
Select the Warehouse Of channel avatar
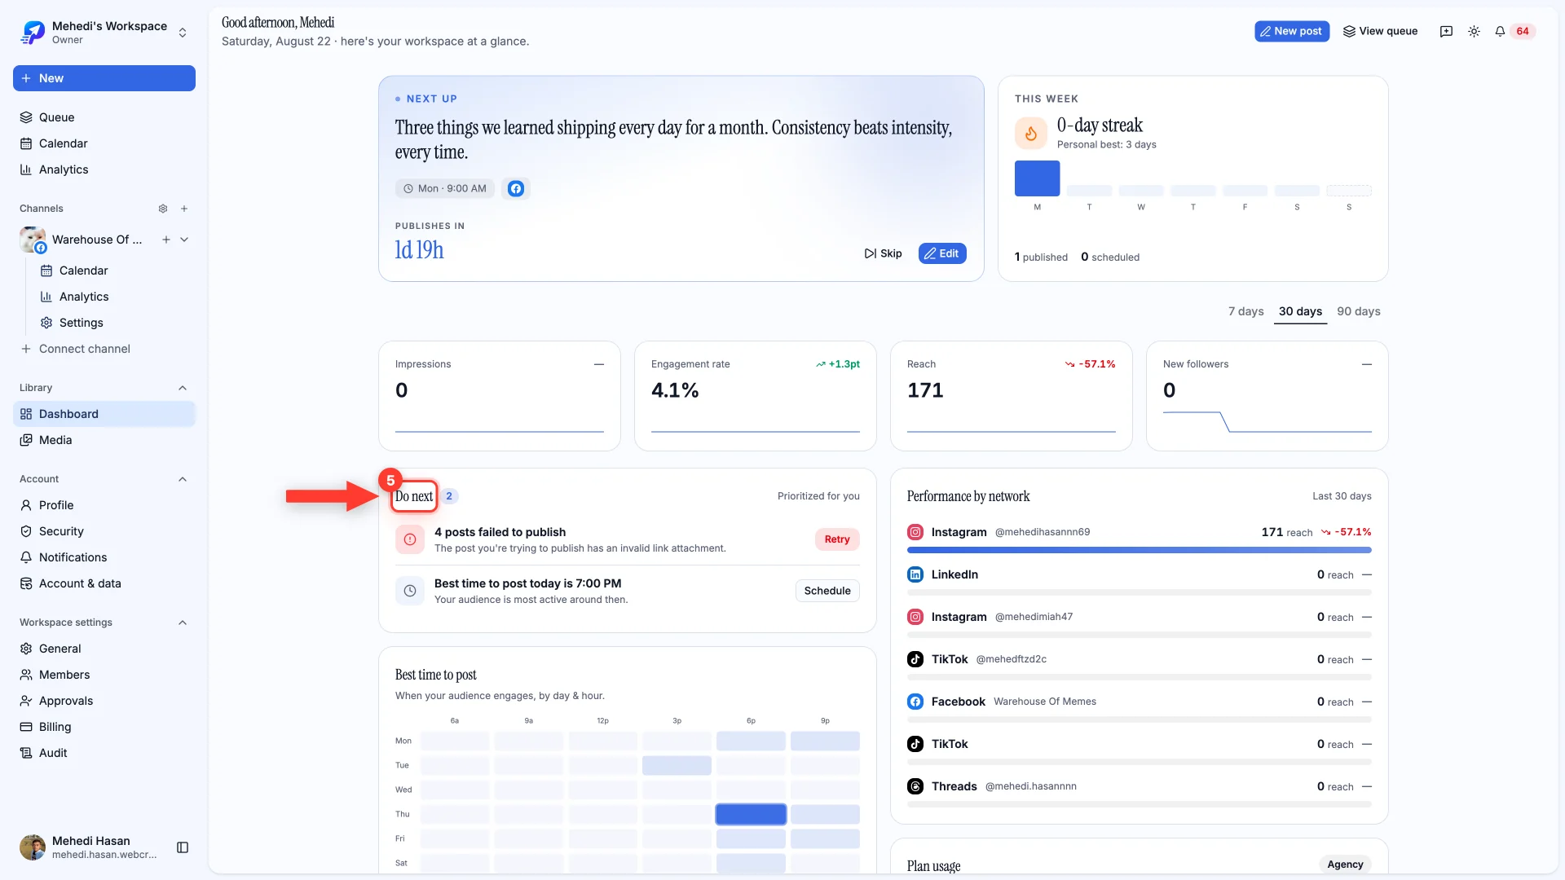(x=33, y=240)
